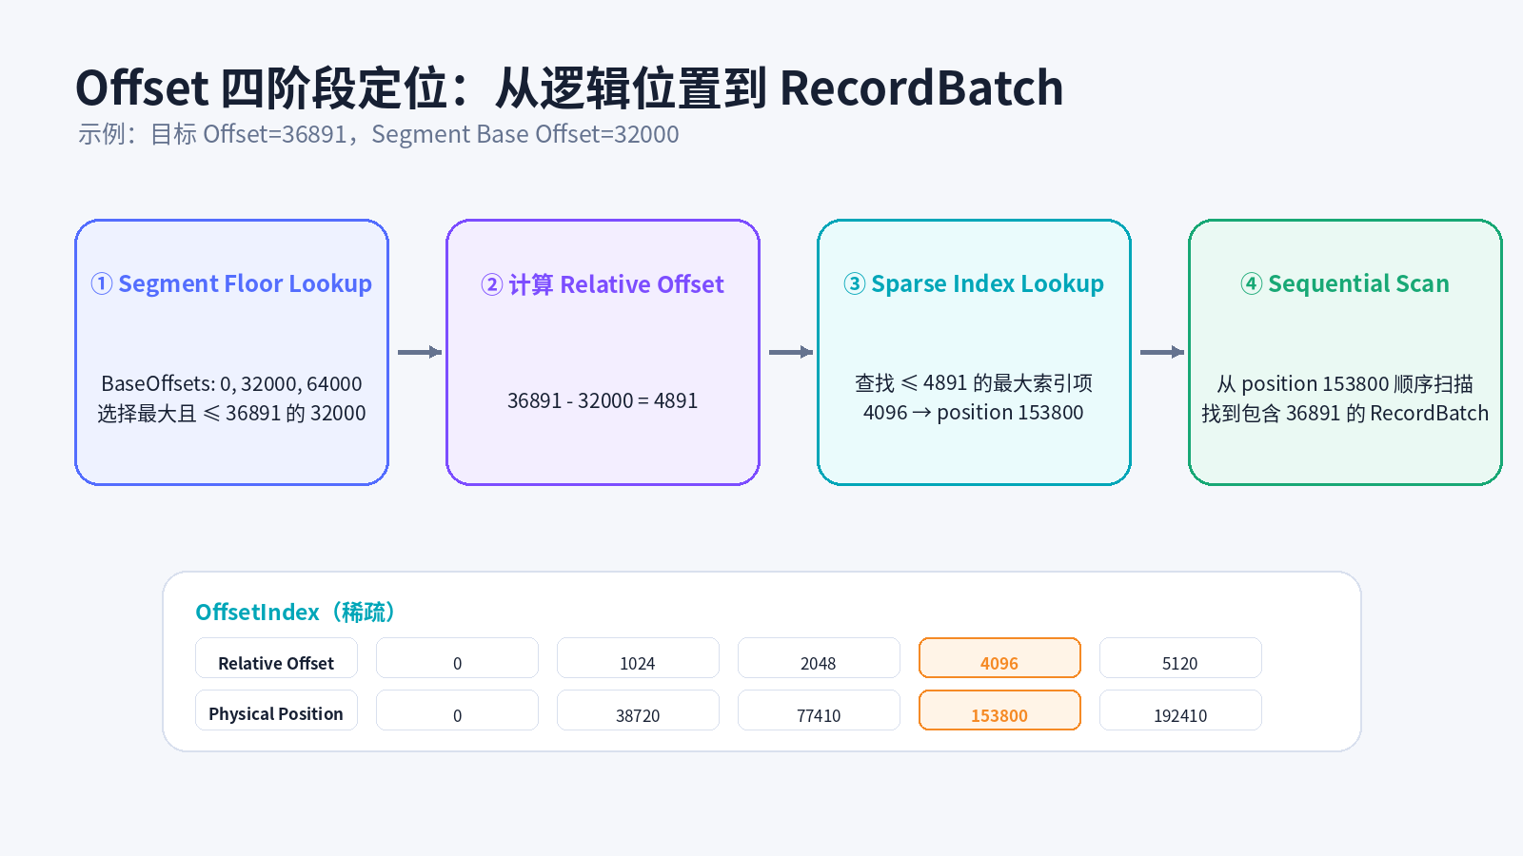Click the Sparse Index Lookup step heading
The width and height of the screenshot is (1523, 856).
[x=974, y=283]
